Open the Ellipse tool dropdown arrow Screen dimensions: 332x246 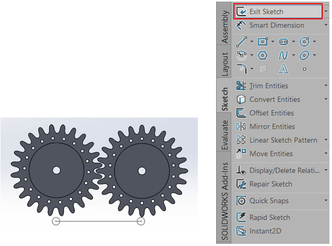[315, 55]
